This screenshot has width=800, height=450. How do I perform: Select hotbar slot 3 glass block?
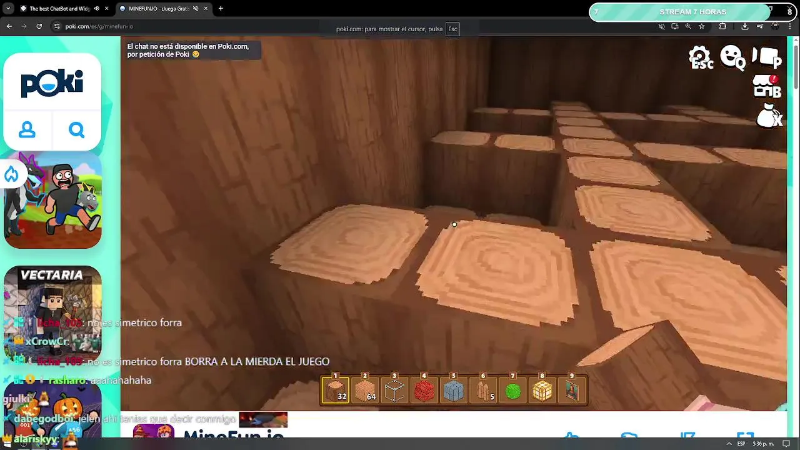point(394,391)
